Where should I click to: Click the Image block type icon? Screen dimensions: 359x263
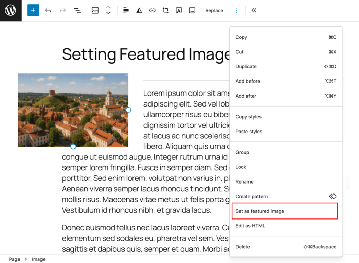tap(95, 10)
